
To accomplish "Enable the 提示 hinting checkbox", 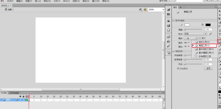I will coord(200,38).
